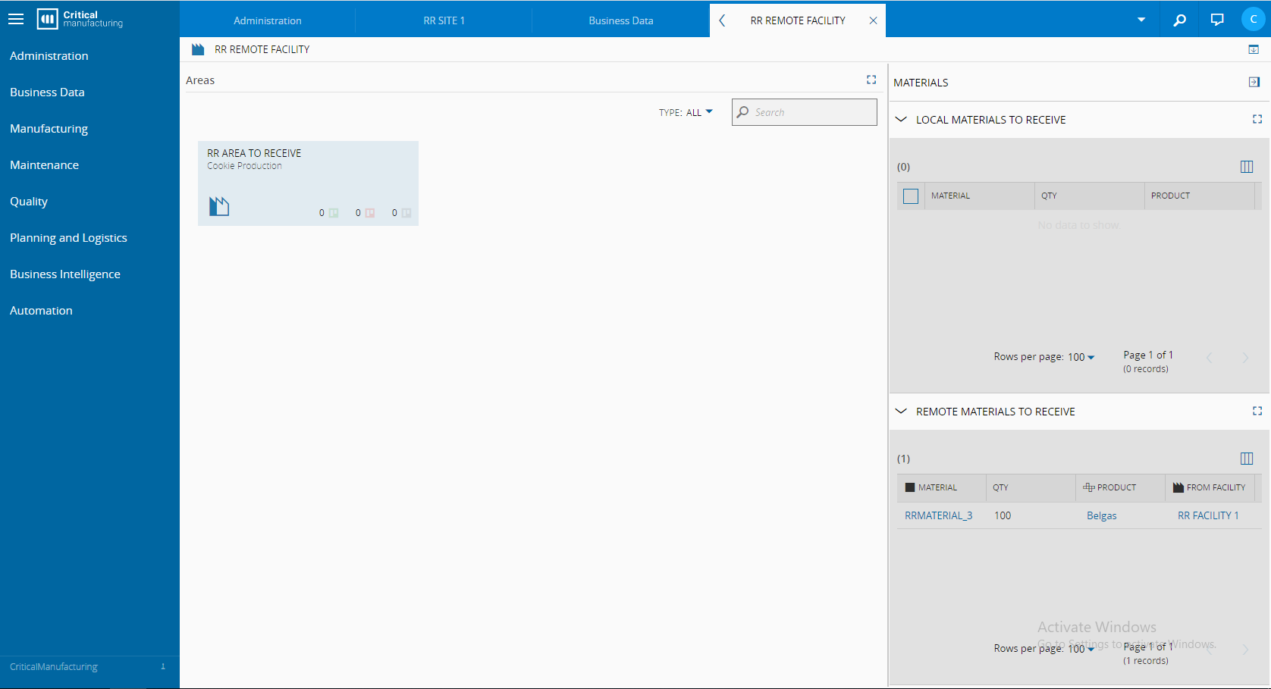
Task: Switch to the Business Data tab
Action: point(621,20)
